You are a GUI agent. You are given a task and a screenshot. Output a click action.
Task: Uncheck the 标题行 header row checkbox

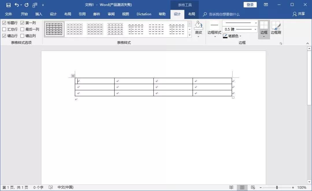4,23
